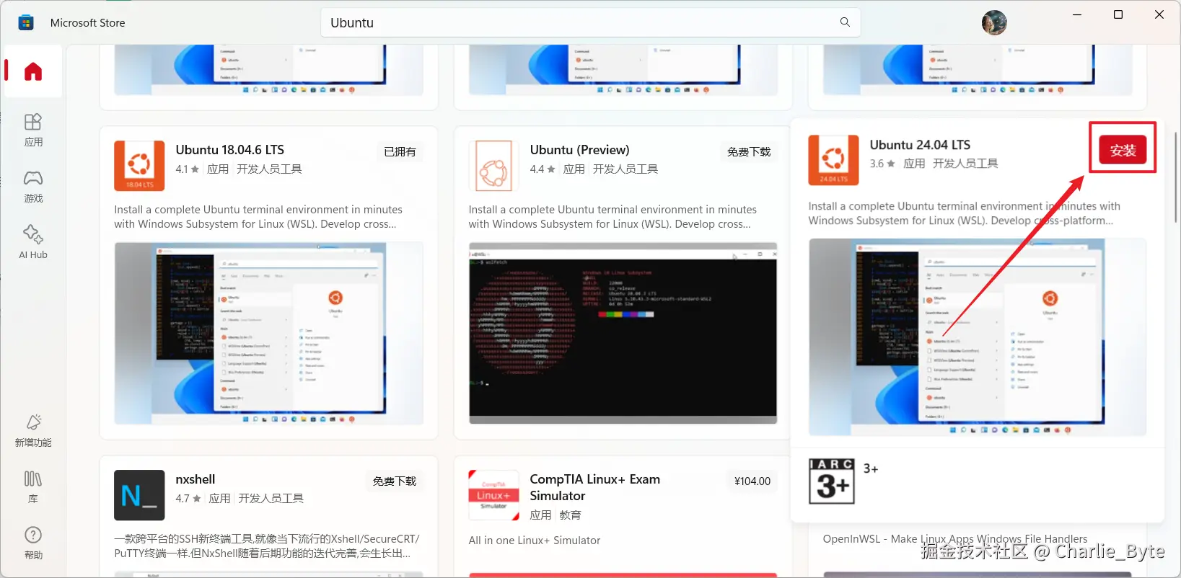Click the CompTIA Linux+ Simulator app icon
This screenshot has width=1181, height=578.
493,495
